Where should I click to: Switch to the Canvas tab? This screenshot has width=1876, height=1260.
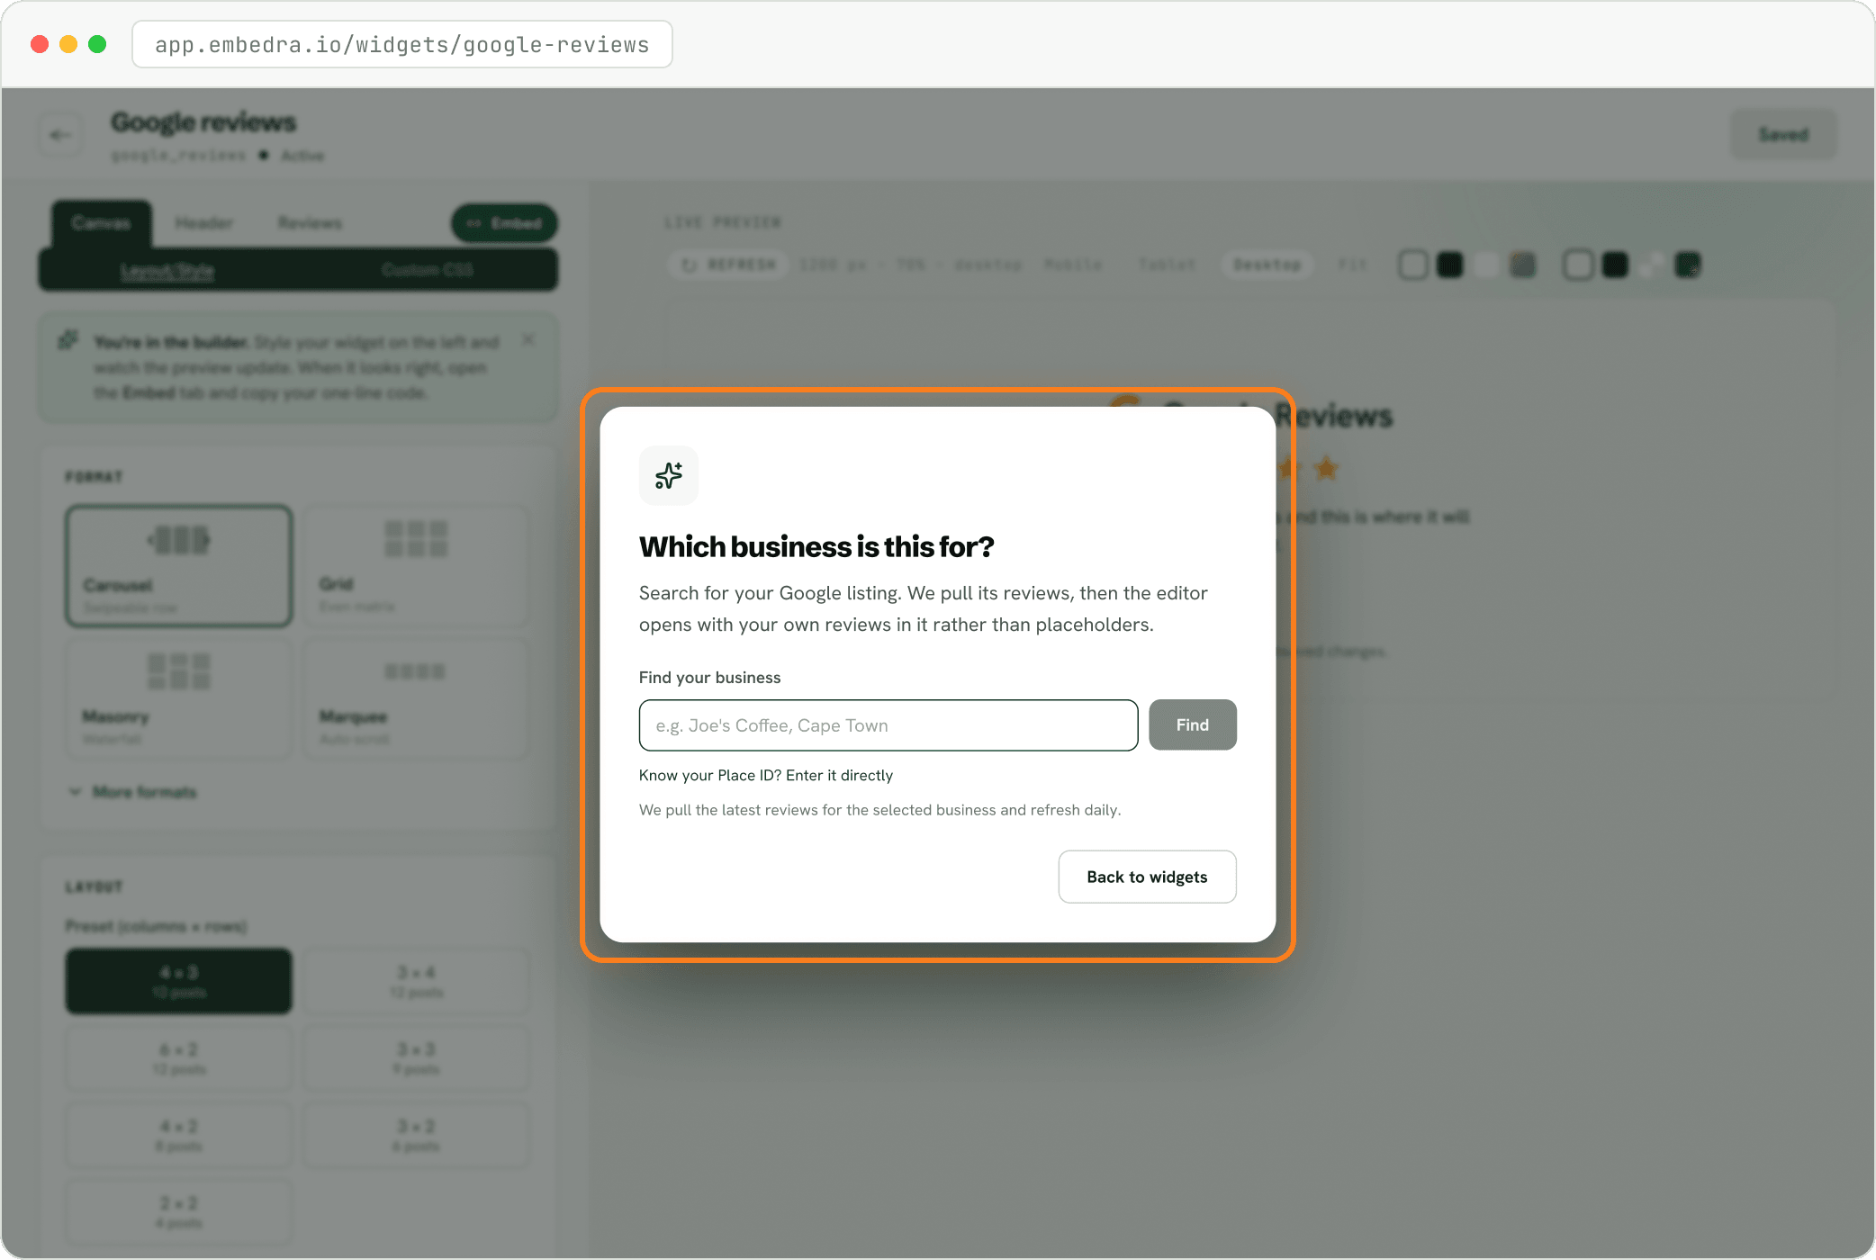pyautogui.click(x=101, y=223)
